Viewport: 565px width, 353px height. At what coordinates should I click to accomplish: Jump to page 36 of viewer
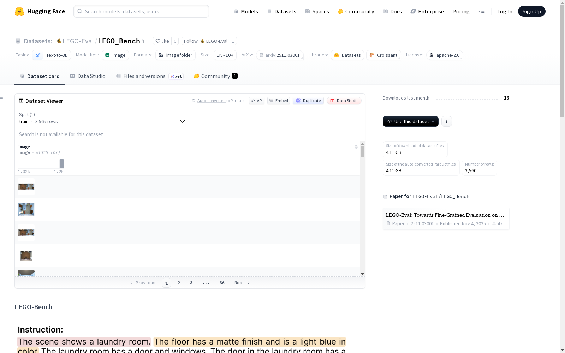(222, 283)
